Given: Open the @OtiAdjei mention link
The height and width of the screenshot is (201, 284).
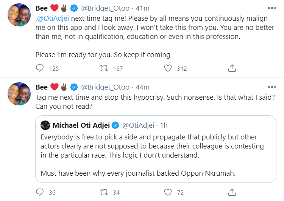Looking at the screenshot, I should pos(53,19).
